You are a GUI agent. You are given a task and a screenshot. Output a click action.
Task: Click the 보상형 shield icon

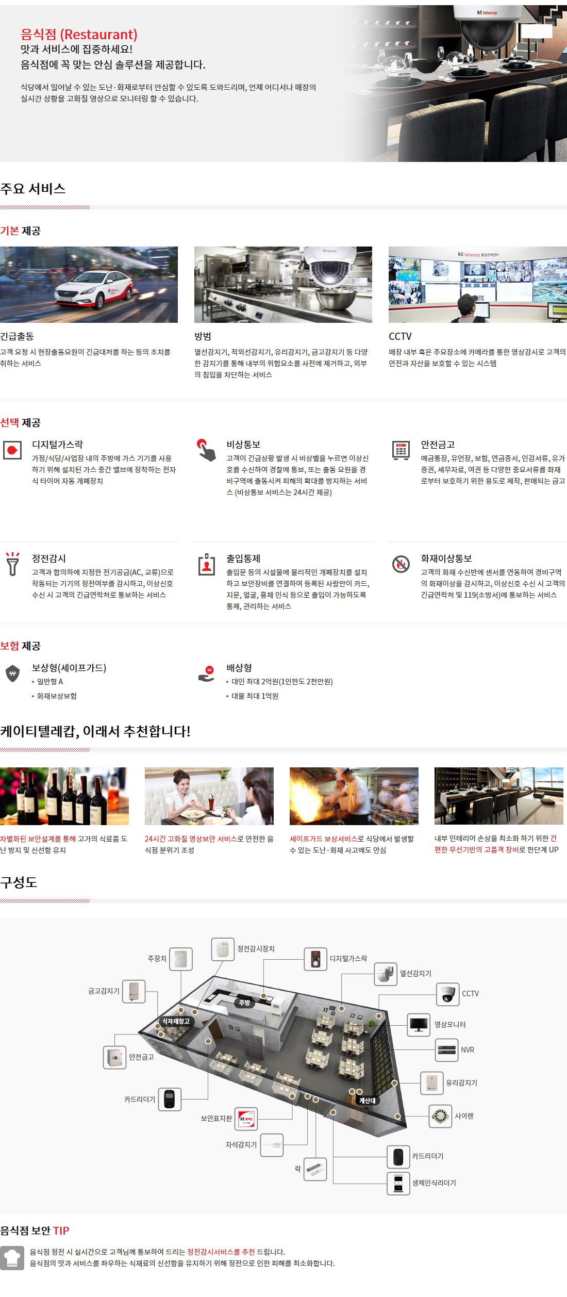coord(12,674)
